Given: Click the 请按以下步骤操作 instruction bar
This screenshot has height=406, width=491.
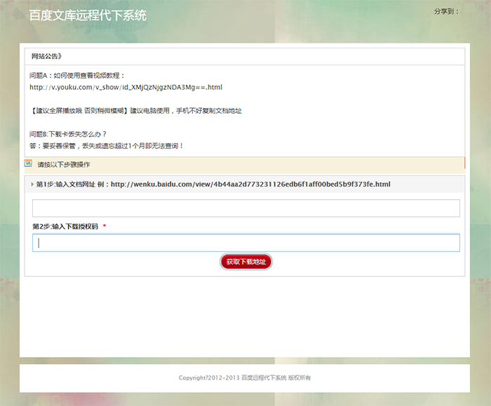Looking at the screenshot, I should (245, 165).
